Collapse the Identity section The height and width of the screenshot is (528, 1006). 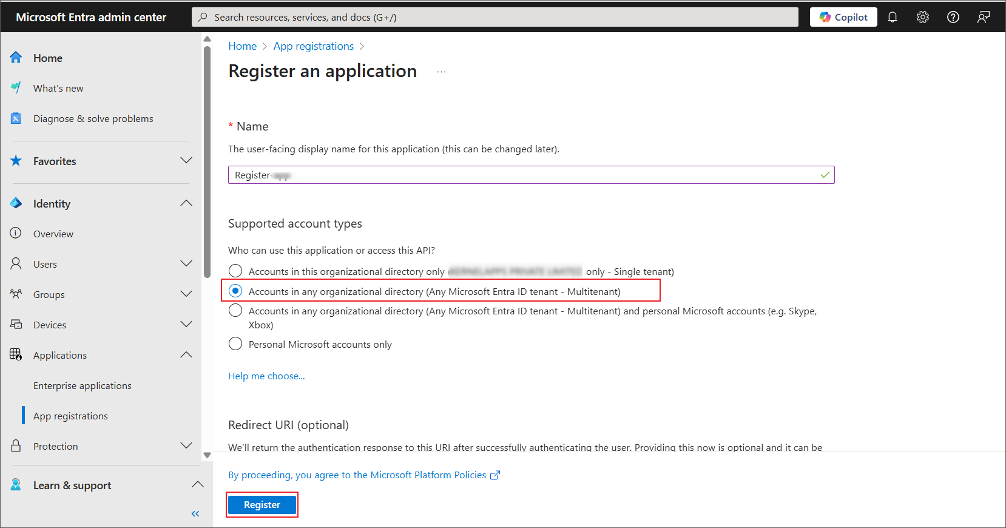tap(186, 203)
